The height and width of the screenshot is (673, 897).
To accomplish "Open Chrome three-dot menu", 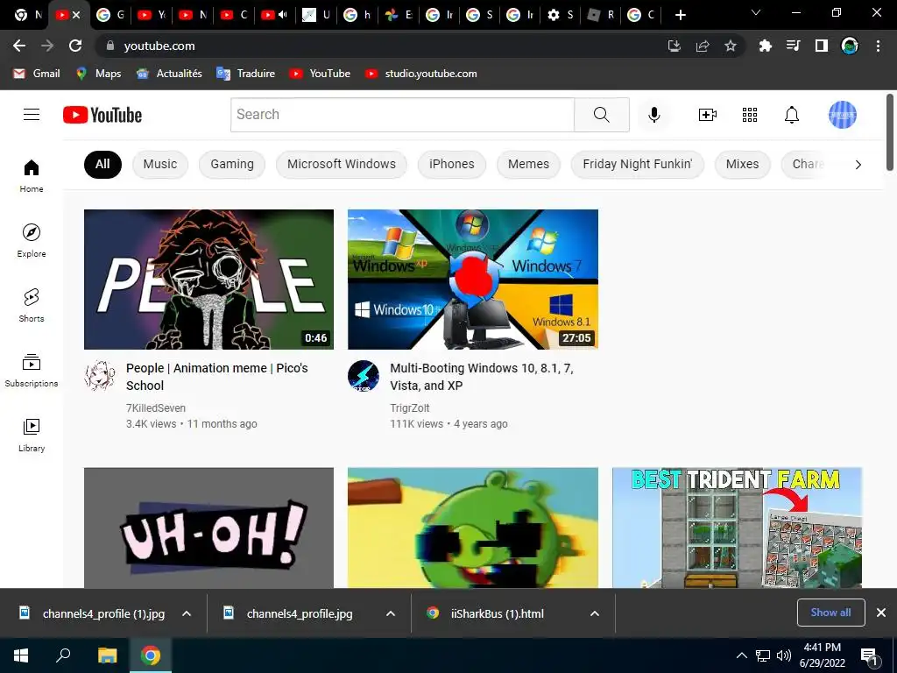I will point(878,46).
